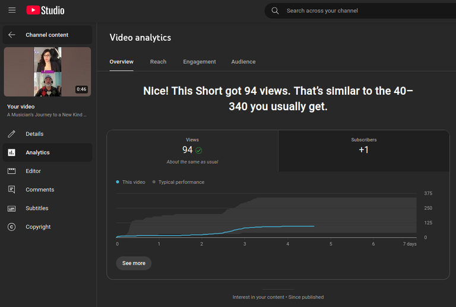
Task: Click the search magnifier icon
Action: click(x=275, y=11)
